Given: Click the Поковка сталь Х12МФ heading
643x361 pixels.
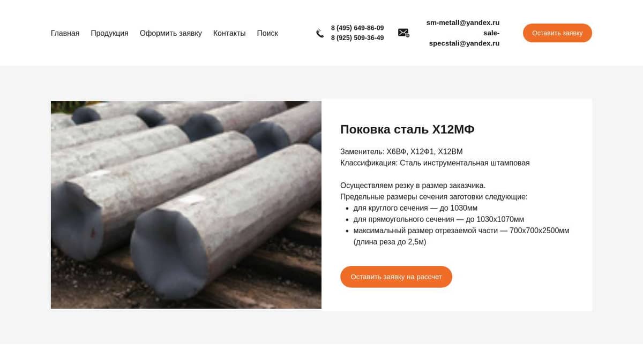Looking at the screenshot, I should pyautogui.click(x=407, y=129).
